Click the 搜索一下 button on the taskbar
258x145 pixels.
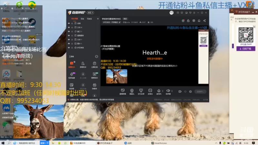[x=45, y=143]
